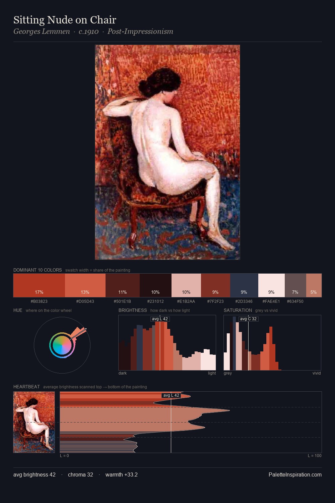
Task: Click 'warmth +33.2' footer text
Action: pos(122,474)
